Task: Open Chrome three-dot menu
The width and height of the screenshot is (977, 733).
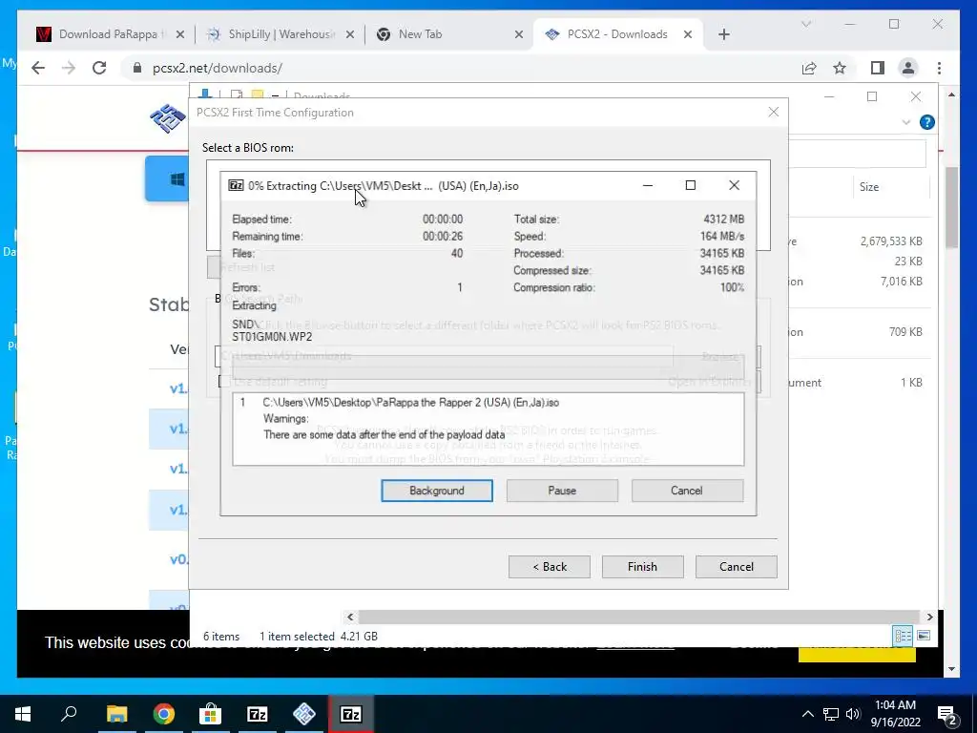Action: click(x=939, y=68)
